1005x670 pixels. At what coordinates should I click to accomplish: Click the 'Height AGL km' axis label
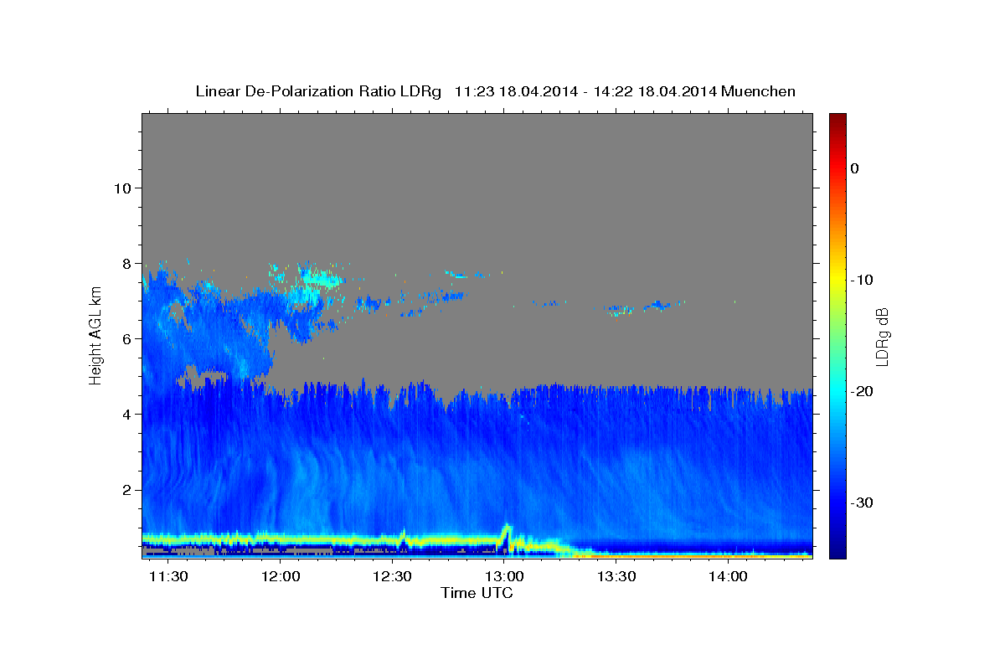95,335
